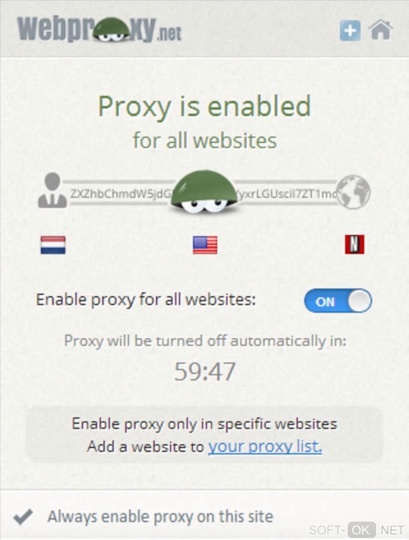Click the globe world icon

pyautogui.click(x=353, y=192)
